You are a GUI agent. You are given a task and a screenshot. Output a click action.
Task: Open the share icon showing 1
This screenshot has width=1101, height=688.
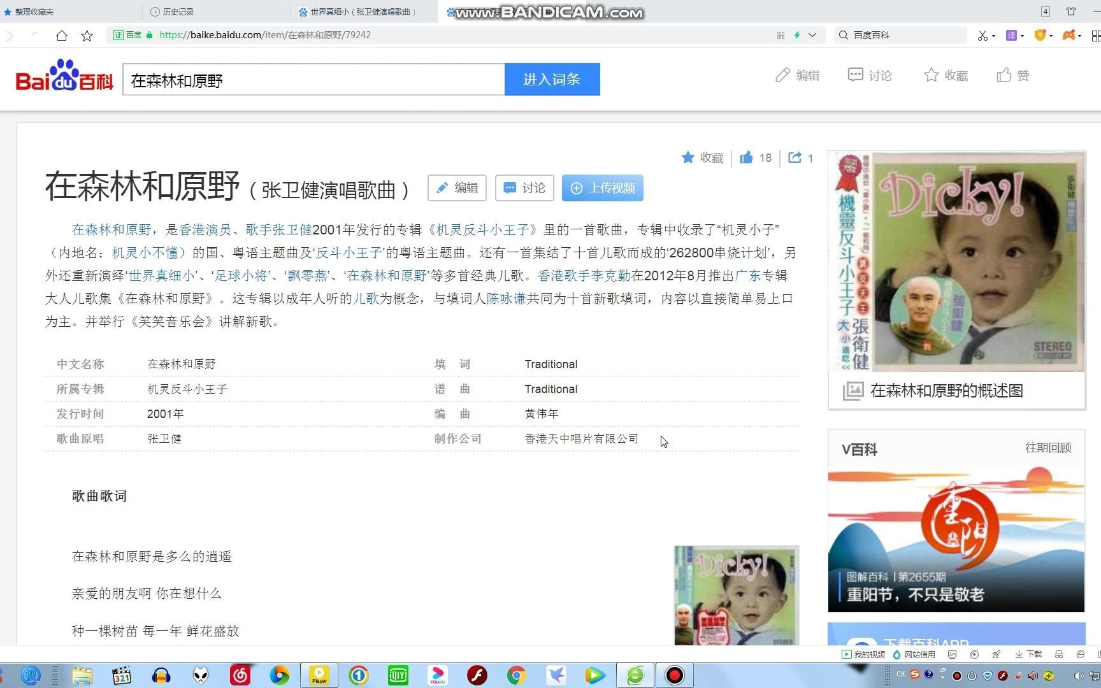pyautogui.click(x=800, y=157)
